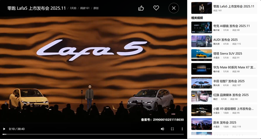Viewport: 261px width, 139px height.
Task: Click the 阅读 119 count under 蔚来 video
Action: coord(237,127)
